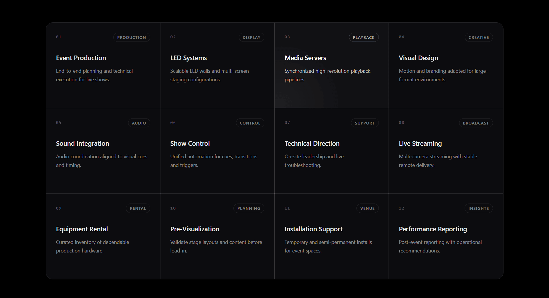Click card number 09 label

(x=59, y=208)
